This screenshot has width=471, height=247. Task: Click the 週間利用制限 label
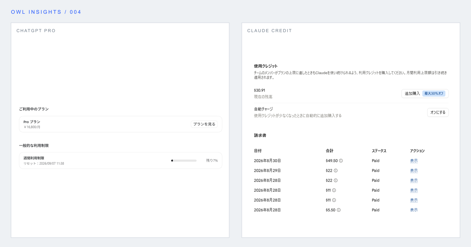[34, 158]
